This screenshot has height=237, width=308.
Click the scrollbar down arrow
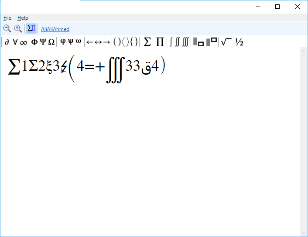(304, 233)
